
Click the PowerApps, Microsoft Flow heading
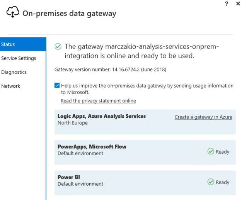(x=92, y=147)
